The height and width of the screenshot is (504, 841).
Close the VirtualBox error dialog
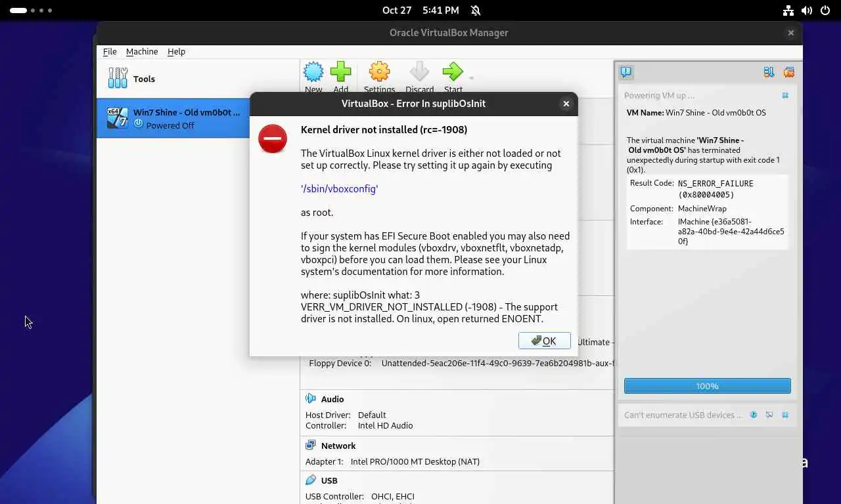[x=566, y=104]
